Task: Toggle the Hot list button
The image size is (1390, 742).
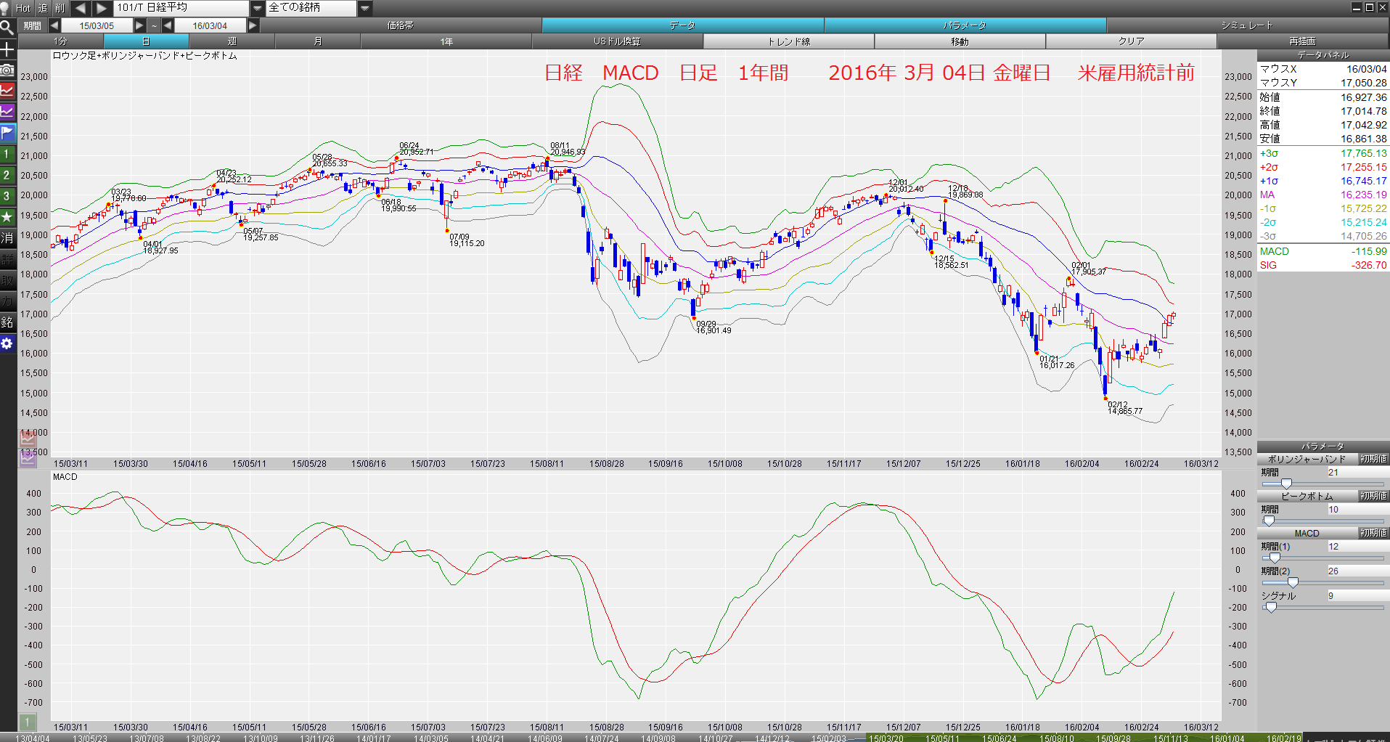Action: [23, 8]
